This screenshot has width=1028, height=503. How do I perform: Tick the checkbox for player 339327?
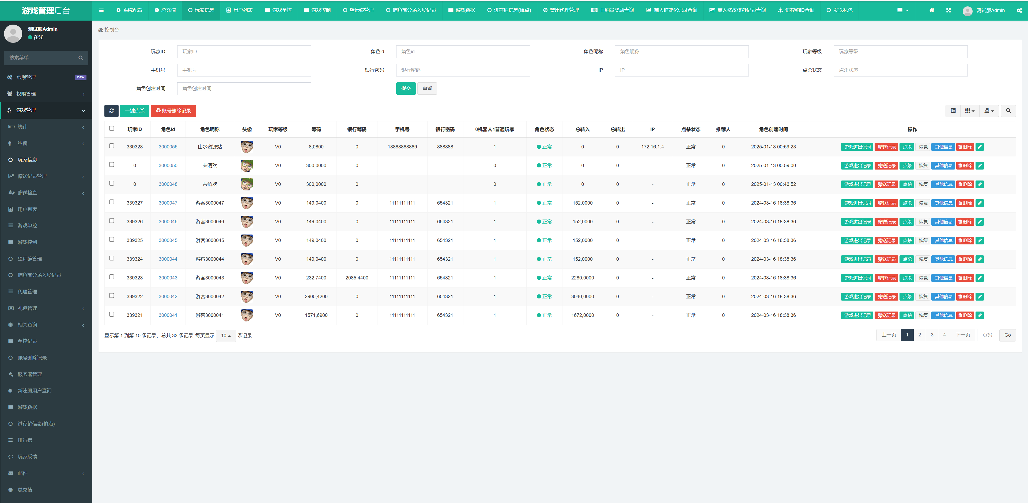pyautogui.click(x=112, y=202)
